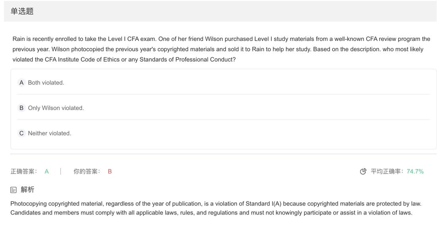Click the 平均正确率 label
The width and height of the screenshot is (437, 225).
coord(387,171)
